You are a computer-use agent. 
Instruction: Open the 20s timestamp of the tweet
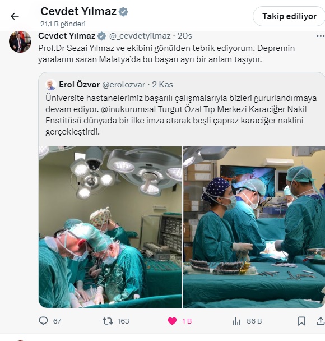(185, 36)
